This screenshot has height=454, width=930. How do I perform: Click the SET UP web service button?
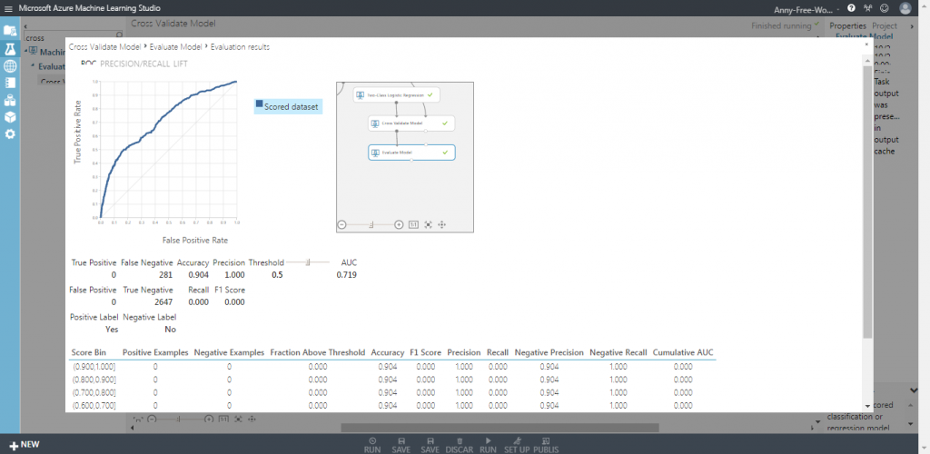516,445
